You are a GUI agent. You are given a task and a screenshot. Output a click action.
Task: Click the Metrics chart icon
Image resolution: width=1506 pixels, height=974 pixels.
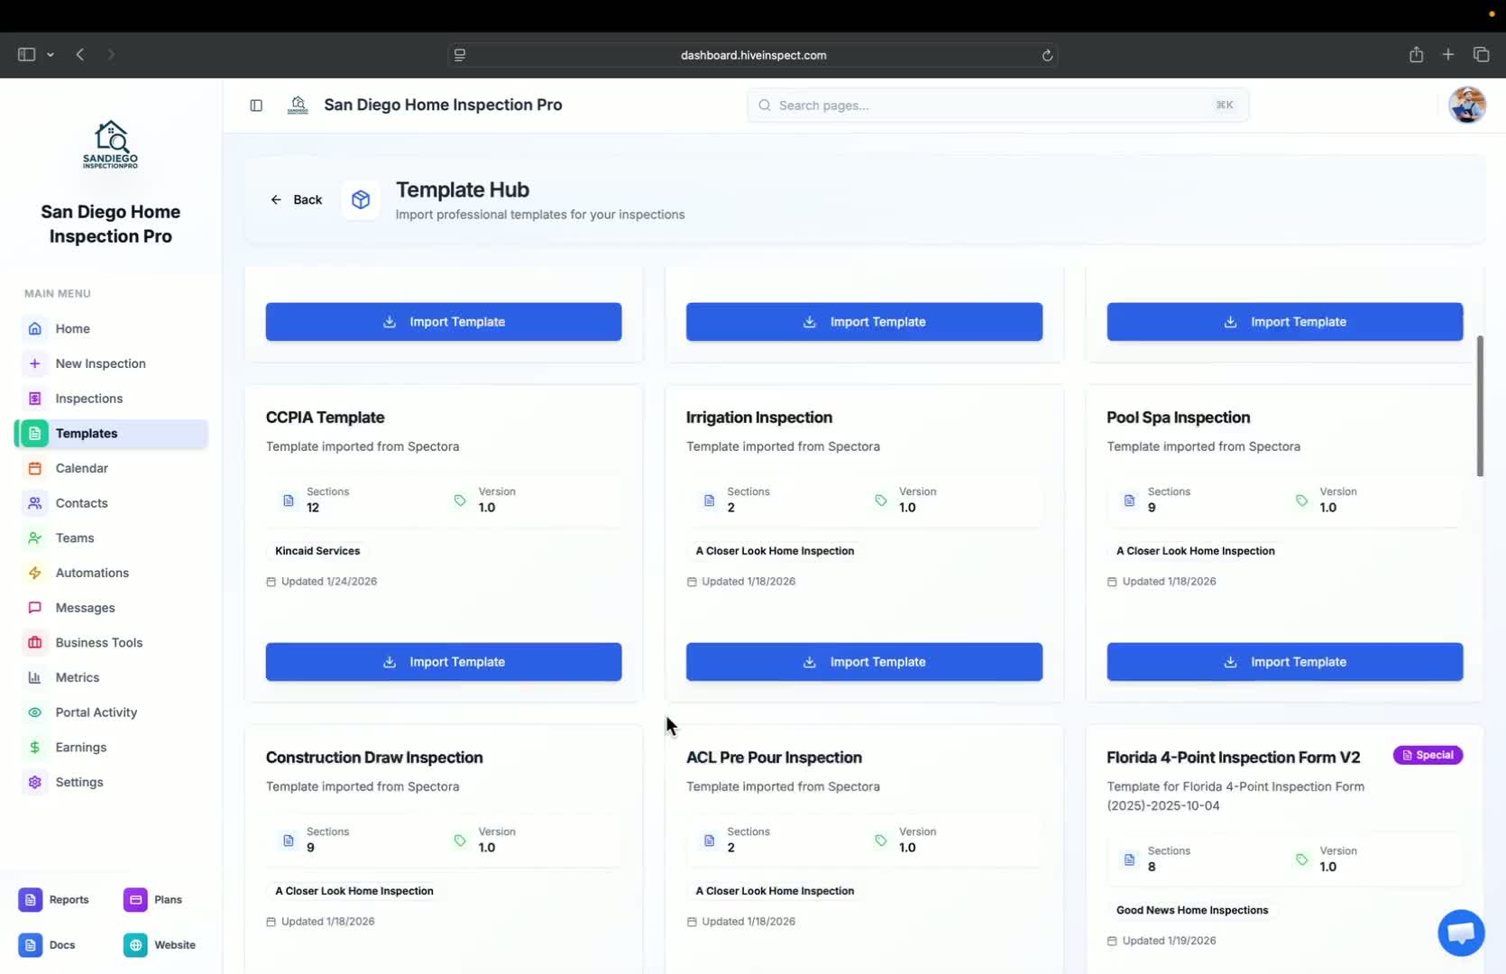(x=34, y=677)
